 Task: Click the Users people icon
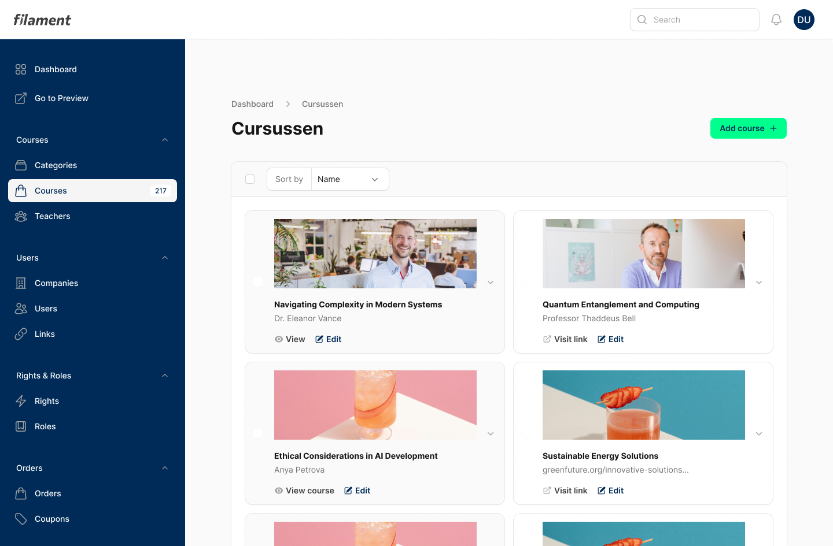[x=21, y=309]
